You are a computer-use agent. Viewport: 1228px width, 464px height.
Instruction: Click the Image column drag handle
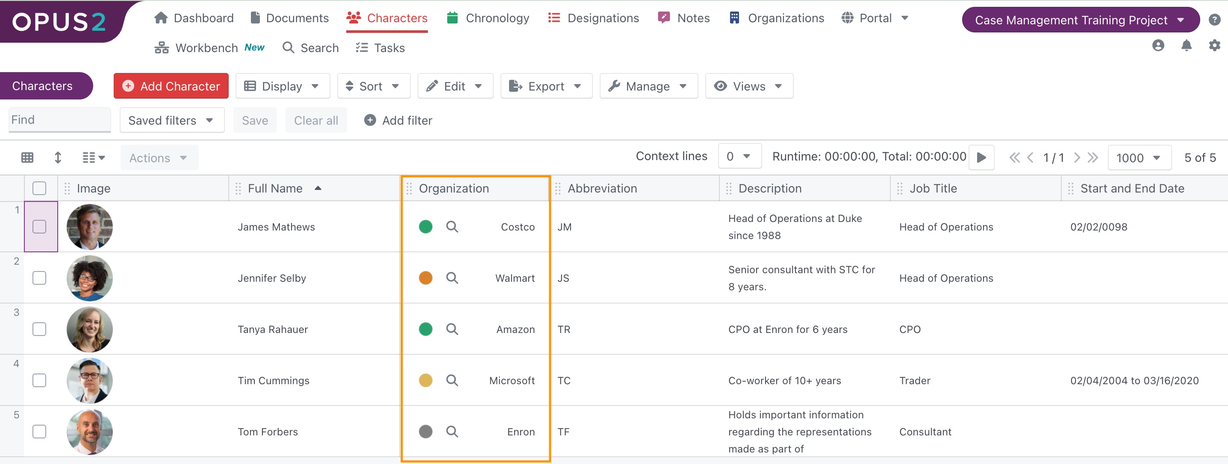(67, 188)
